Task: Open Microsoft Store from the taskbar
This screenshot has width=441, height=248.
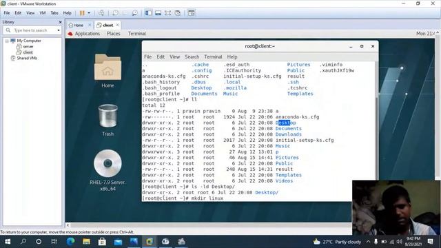Action: [x=102, y=242]
